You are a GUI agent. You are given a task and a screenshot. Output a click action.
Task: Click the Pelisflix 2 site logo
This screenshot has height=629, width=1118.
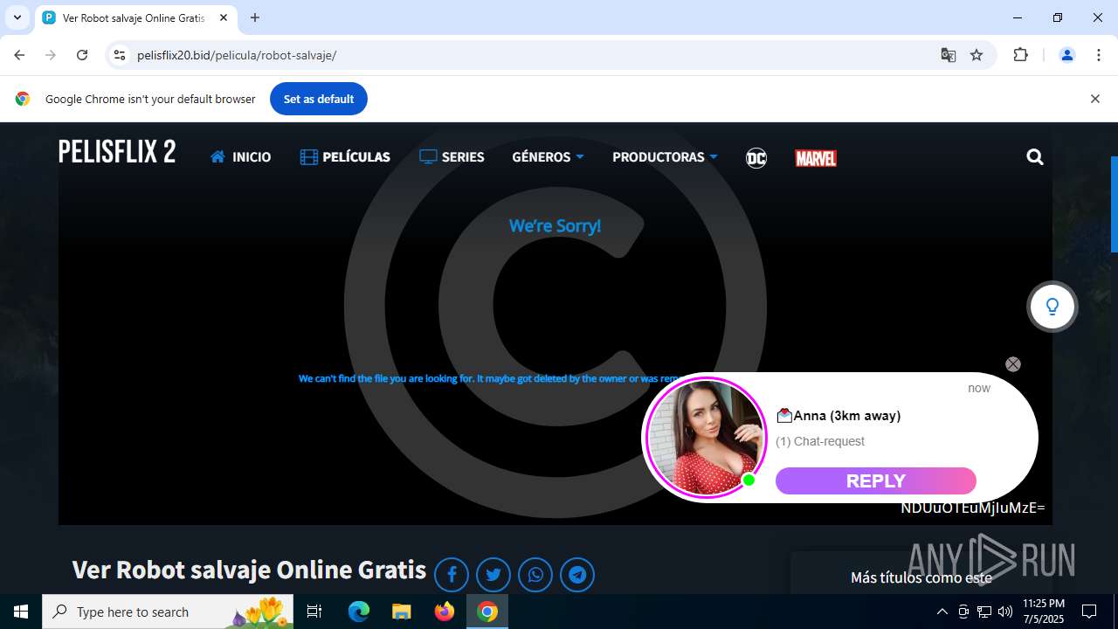(x=117, y=152)
